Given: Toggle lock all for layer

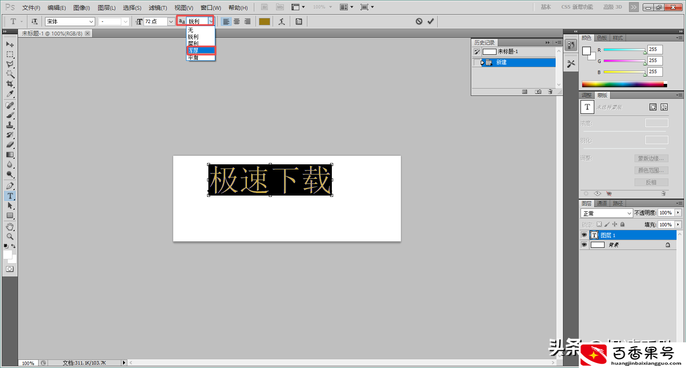Looking at the screenshot, I should pyautogui.click(x=623, y=224).
